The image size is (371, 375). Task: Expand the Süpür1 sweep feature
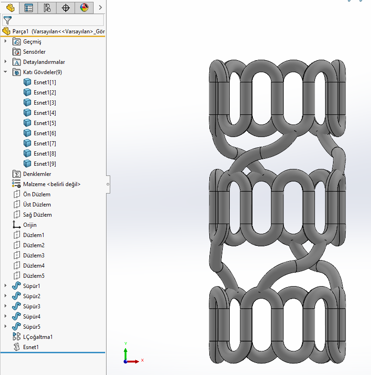(x=6, y=286)
